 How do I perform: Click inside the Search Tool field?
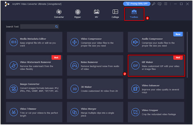coord(39,27)
